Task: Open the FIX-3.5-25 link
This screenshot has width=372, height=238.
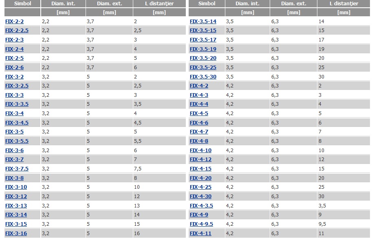Action: (203, 67)
